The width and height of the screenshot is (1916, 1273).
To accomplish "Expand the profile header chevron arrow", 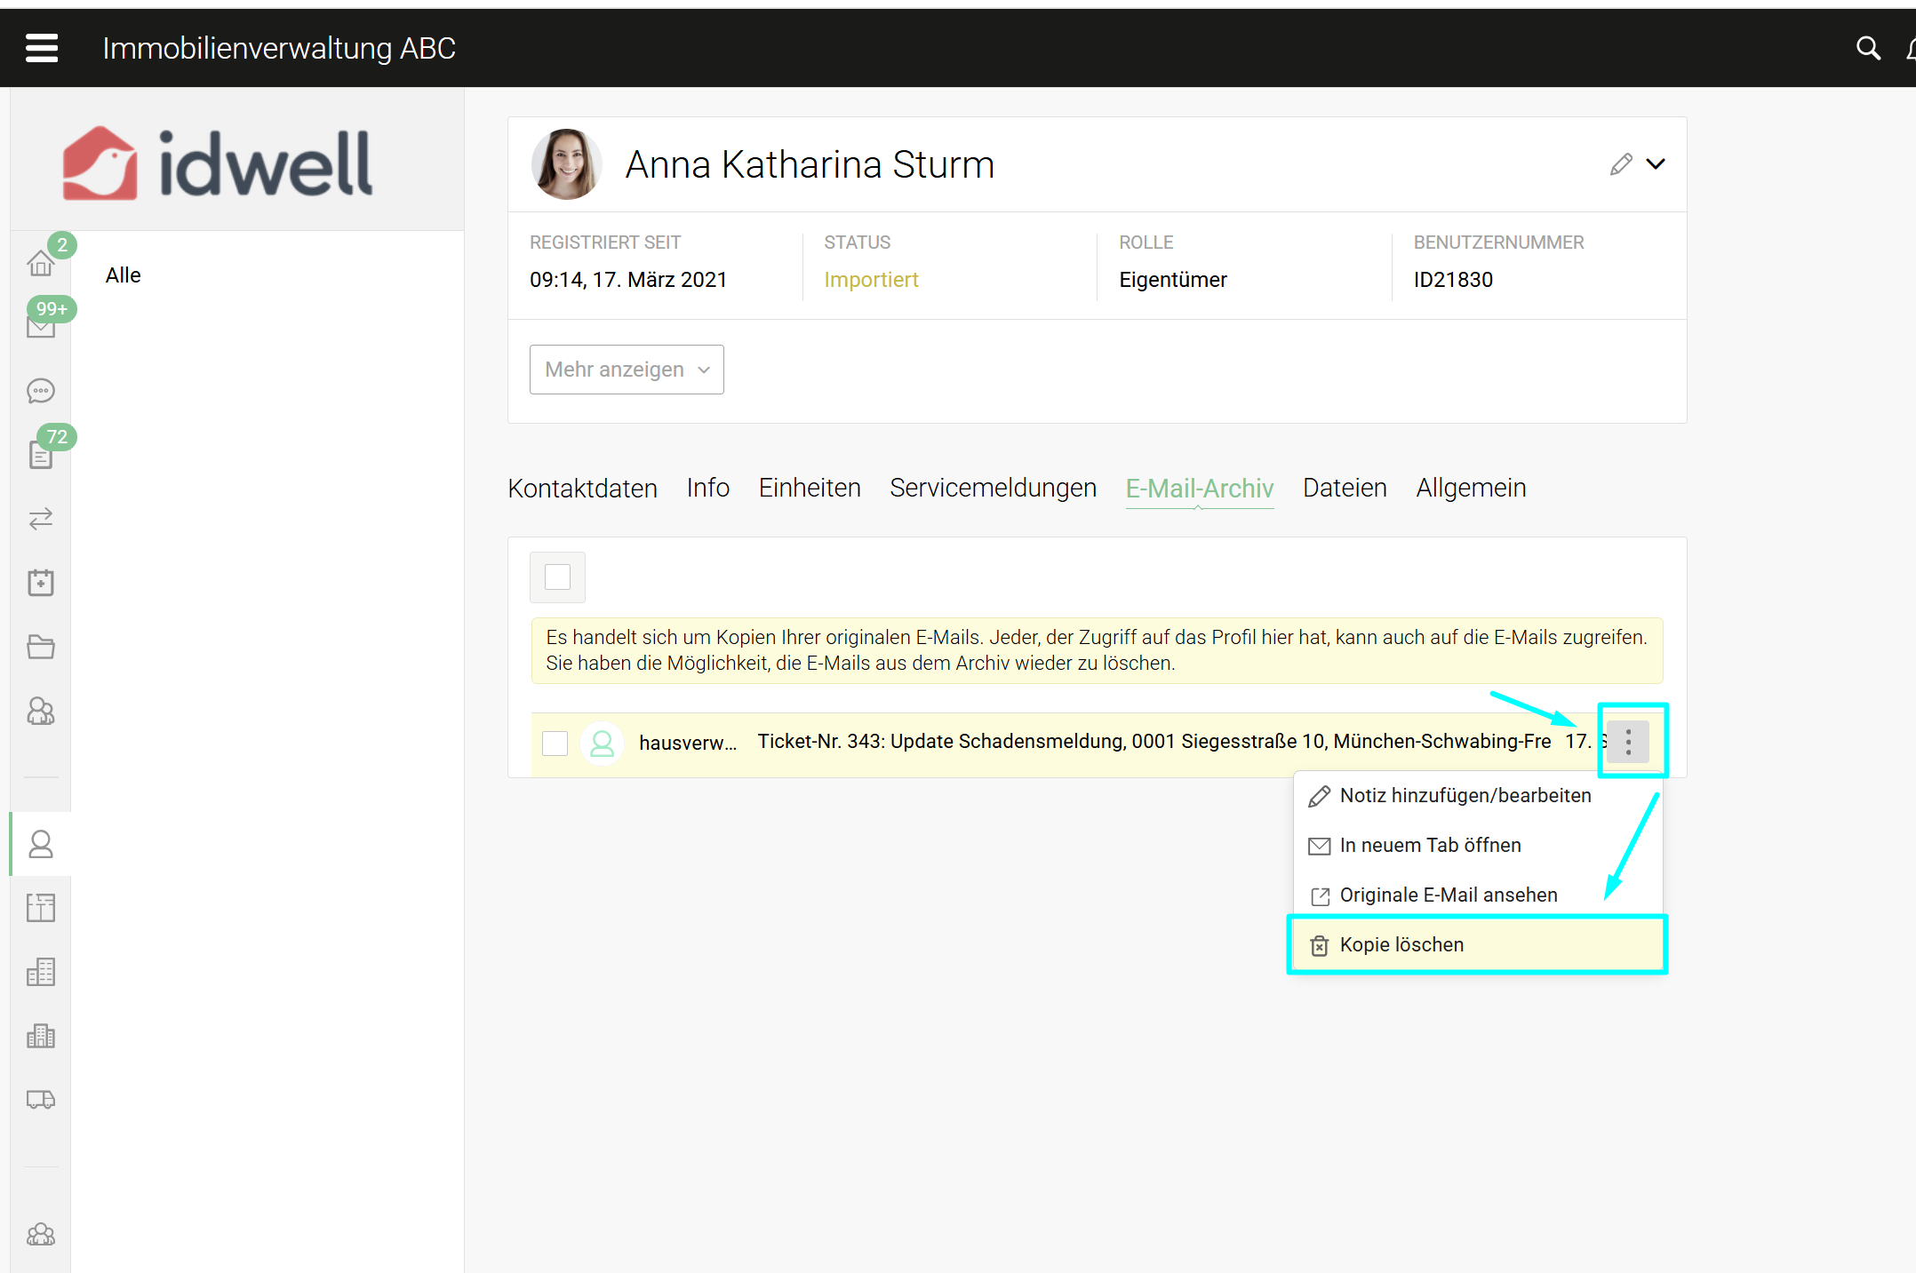I will (x=1656, y=164).
